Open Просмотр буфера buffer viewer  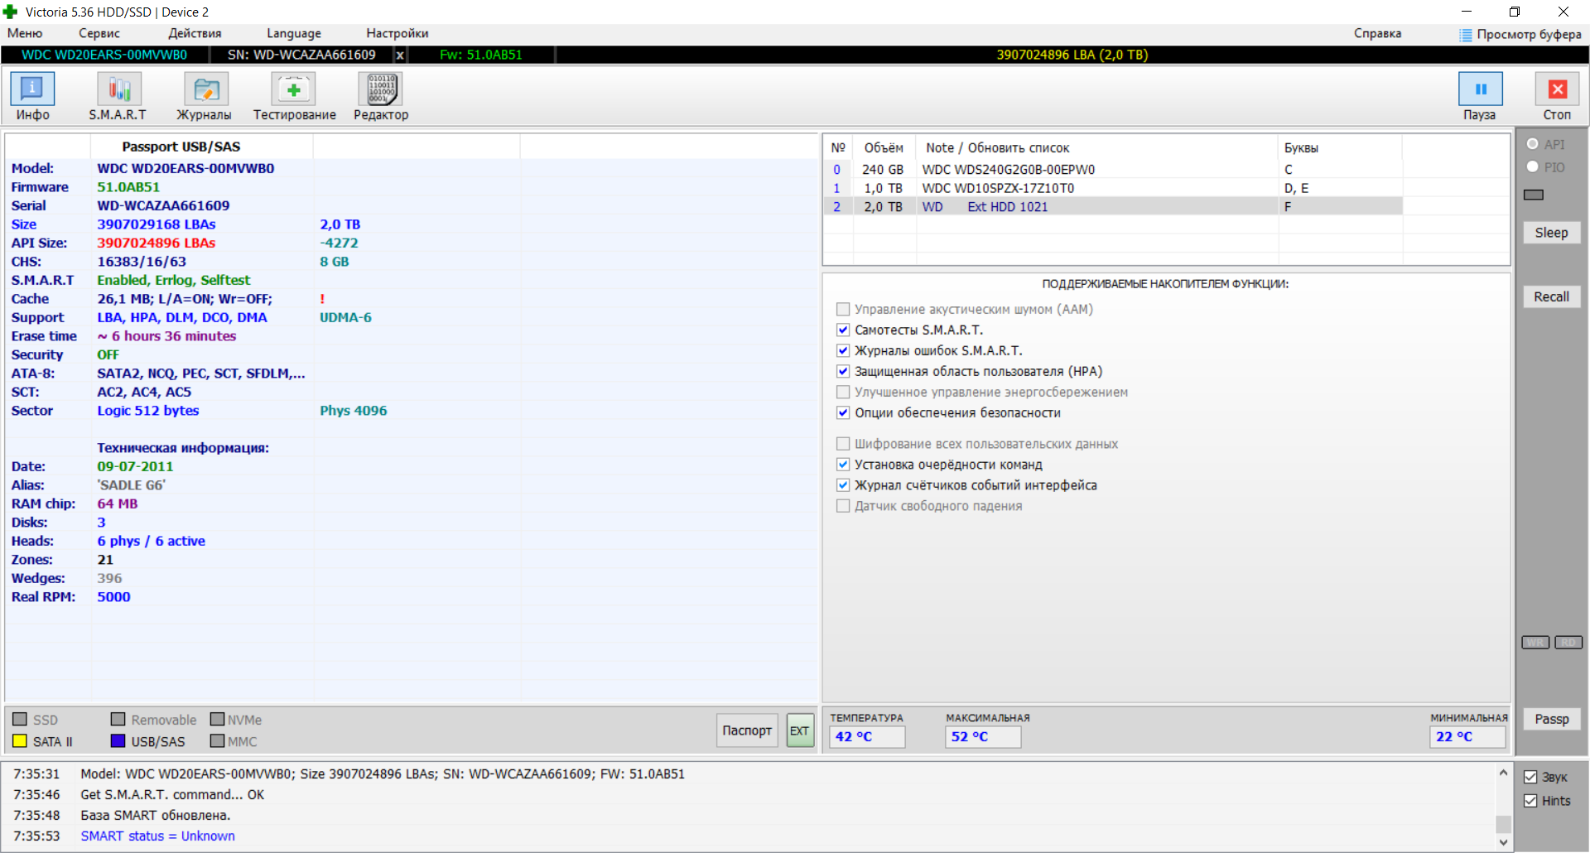[x=1520, y=34]
